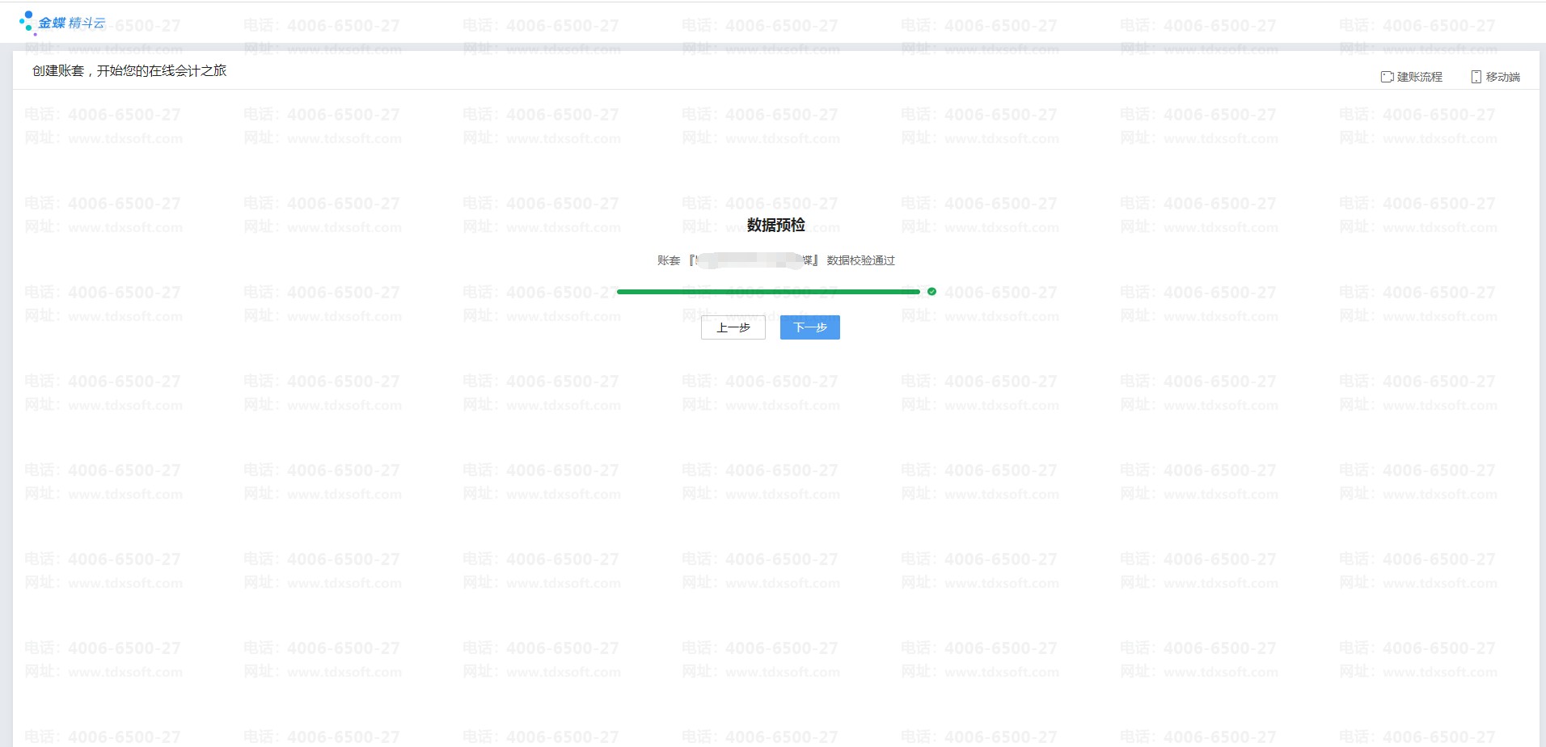The image size is (1546, 747).
Task: Open the 建账流程 link
Action: pyautogui.click(x=1419, y=77)
